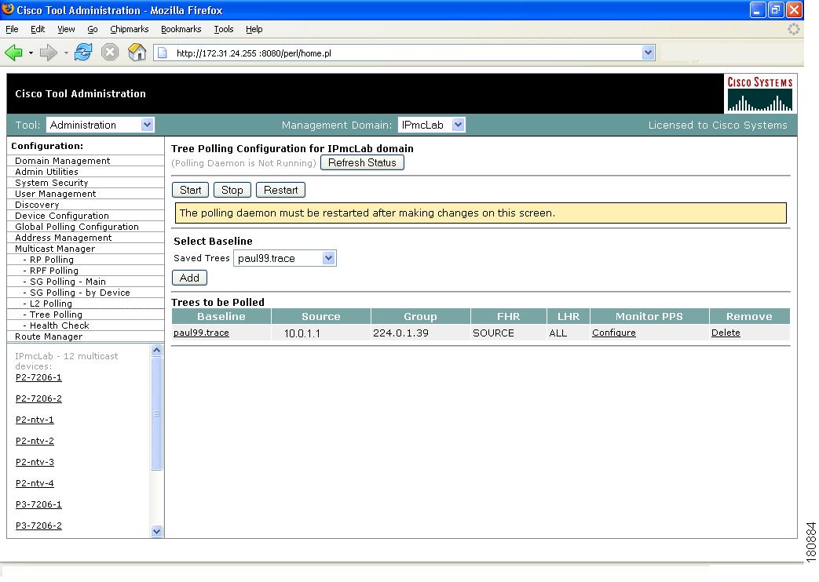819x582 pixels.
Task: Click the Refresh Status button
Action: click(x=362, y=163)
